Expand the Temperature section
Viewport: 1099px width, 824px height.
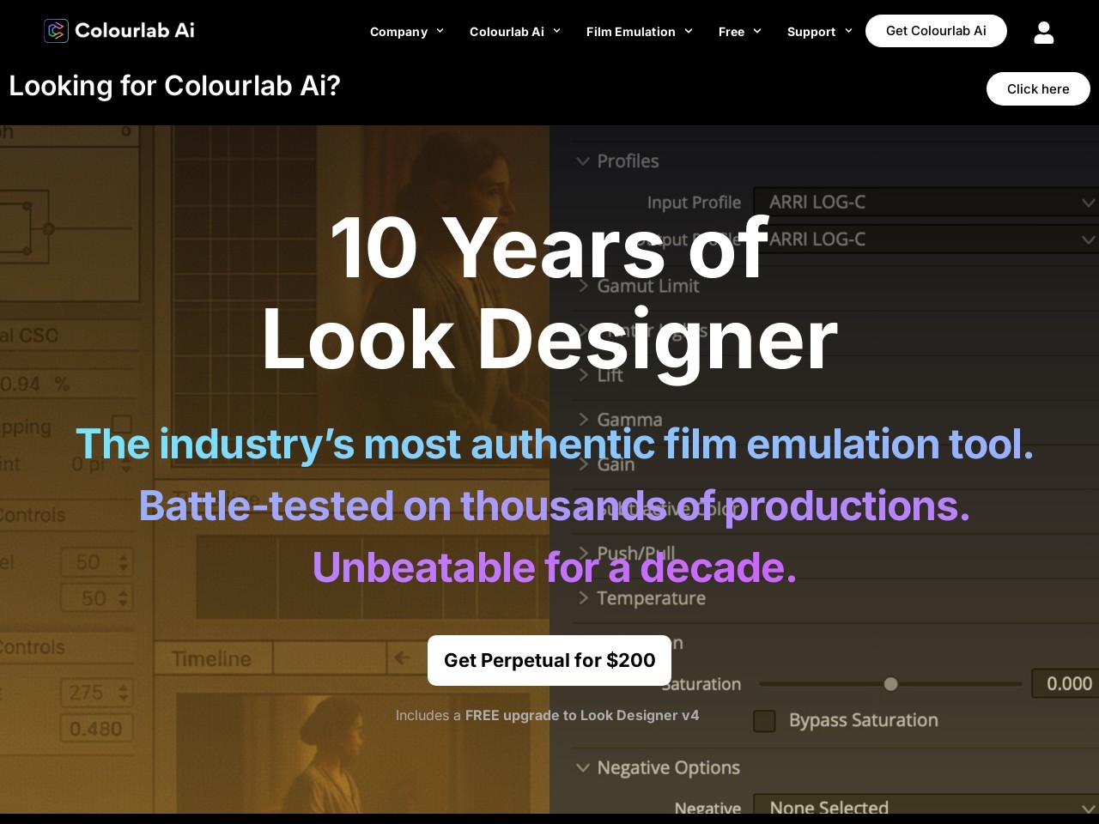pos(584,598)
